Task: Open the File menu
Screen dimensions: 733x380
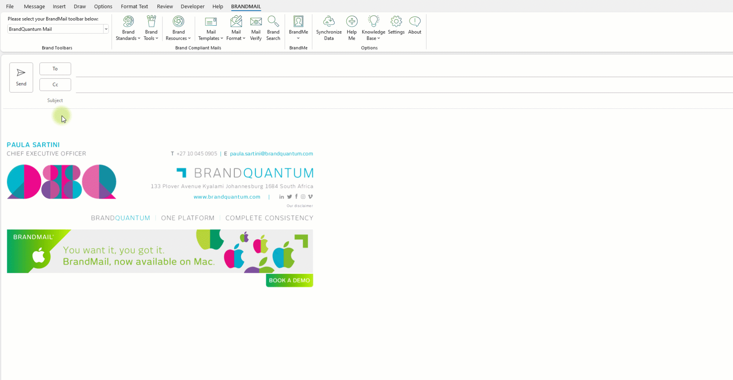Action: [10, 6]
